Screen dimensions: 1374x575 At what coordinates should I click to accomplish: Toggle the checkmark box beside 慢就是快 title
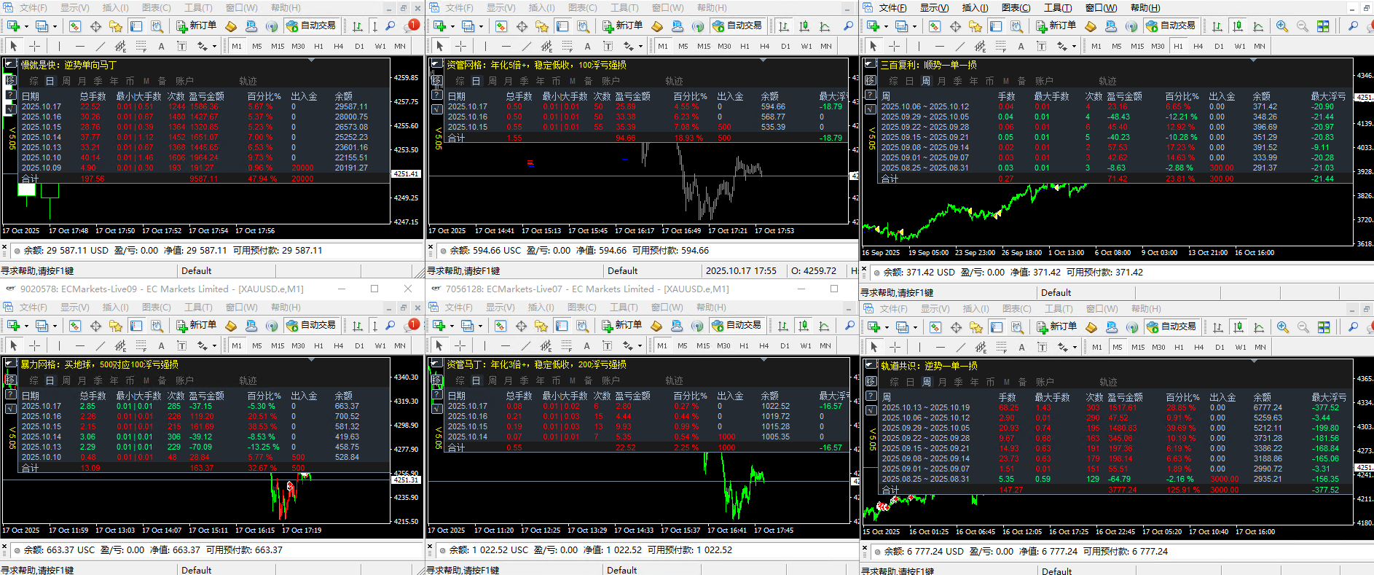[x=10, y=64]
